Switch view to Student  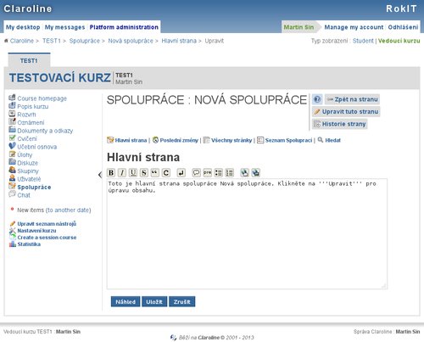coord(363,41)
